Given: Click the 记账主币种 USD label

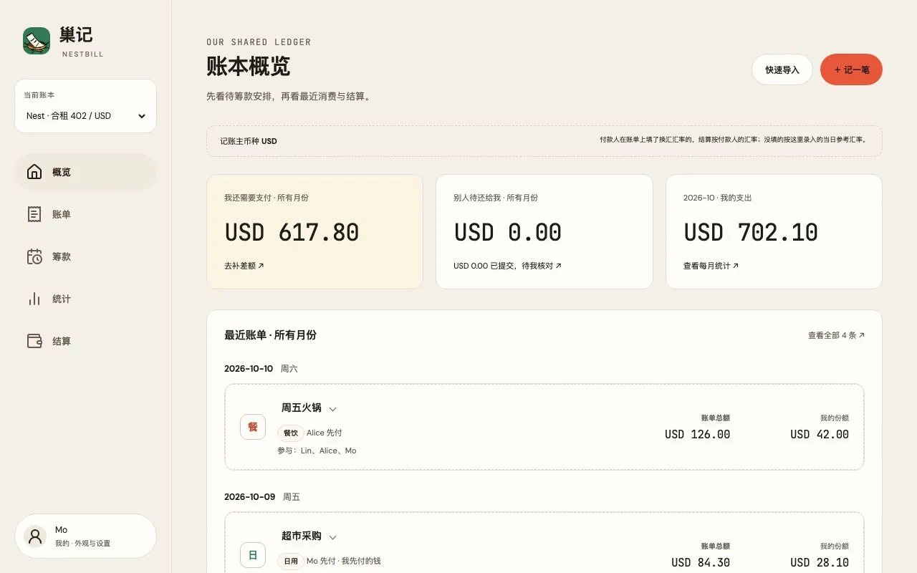Looking at the screenshot, I should coord(248,141).
